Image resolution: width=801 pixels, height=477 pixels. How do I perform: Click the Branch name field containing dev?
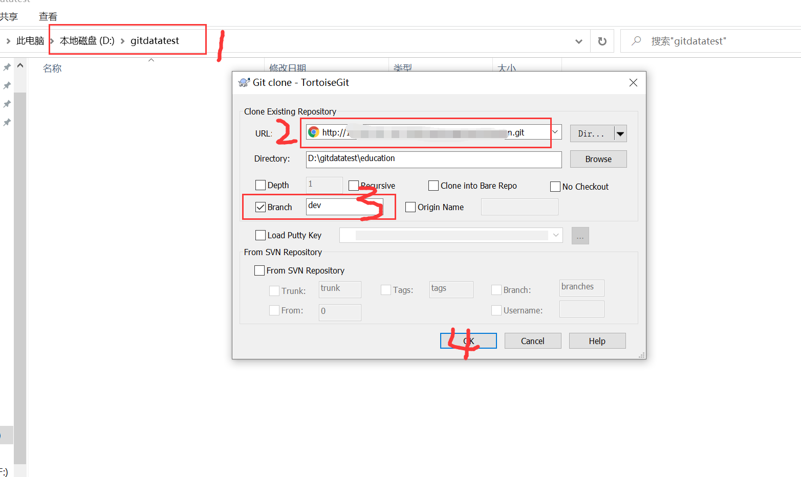click(344, 207)
